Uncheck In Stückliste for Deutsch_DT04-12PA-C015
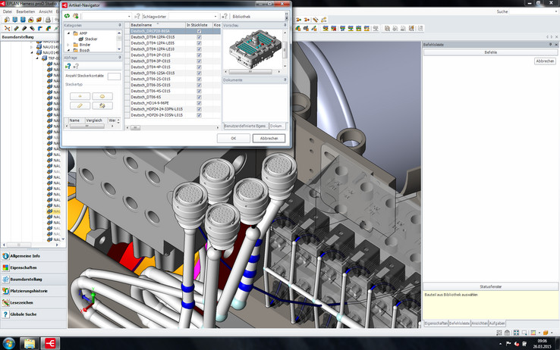 coord(199,37)
